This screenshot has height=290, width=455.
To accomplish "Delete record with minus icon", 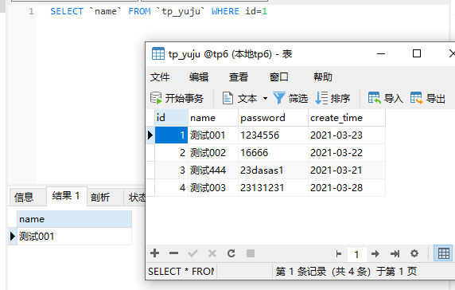I will click(x=173, y=253).
